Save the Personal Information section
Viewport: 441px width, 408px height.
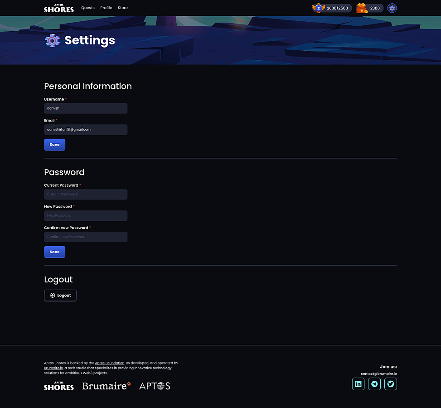[54, 145]
